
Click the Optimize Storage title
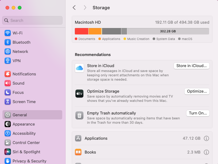103,91
